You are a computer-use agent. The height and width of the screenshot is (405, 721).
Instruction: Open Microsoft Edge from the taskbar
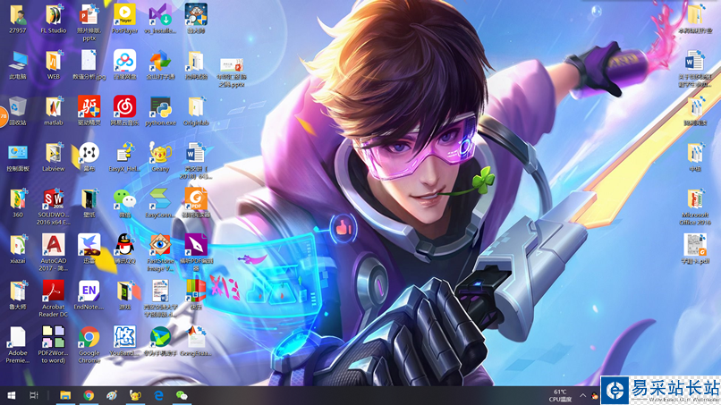[x=158, y=395]
